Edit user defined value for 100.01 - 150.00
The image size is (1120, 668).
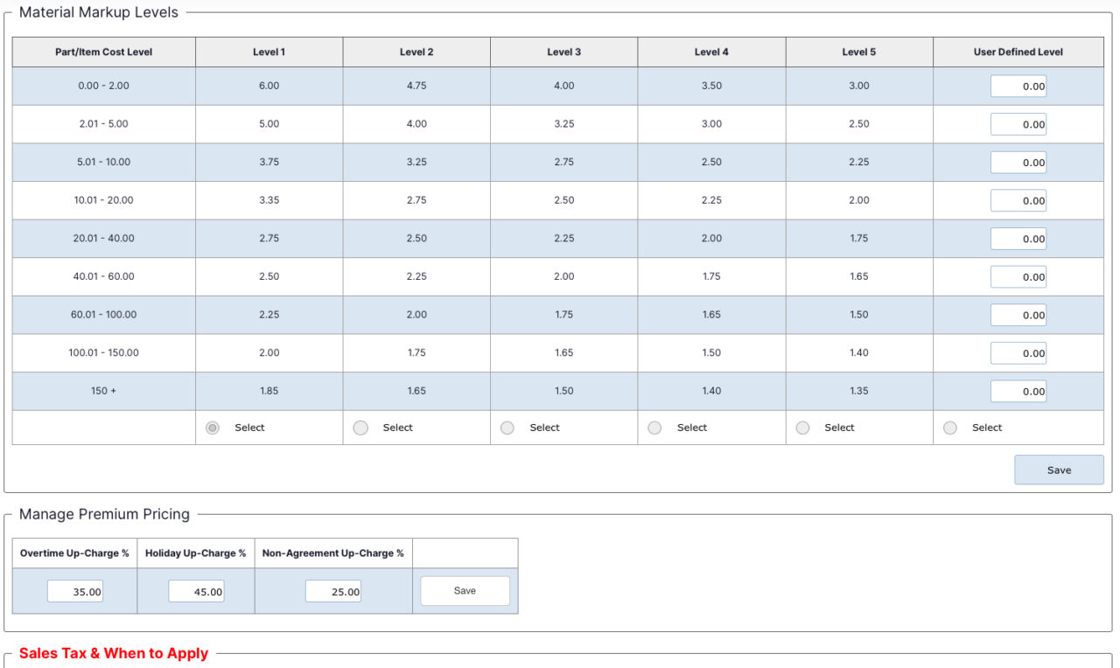1018,353
